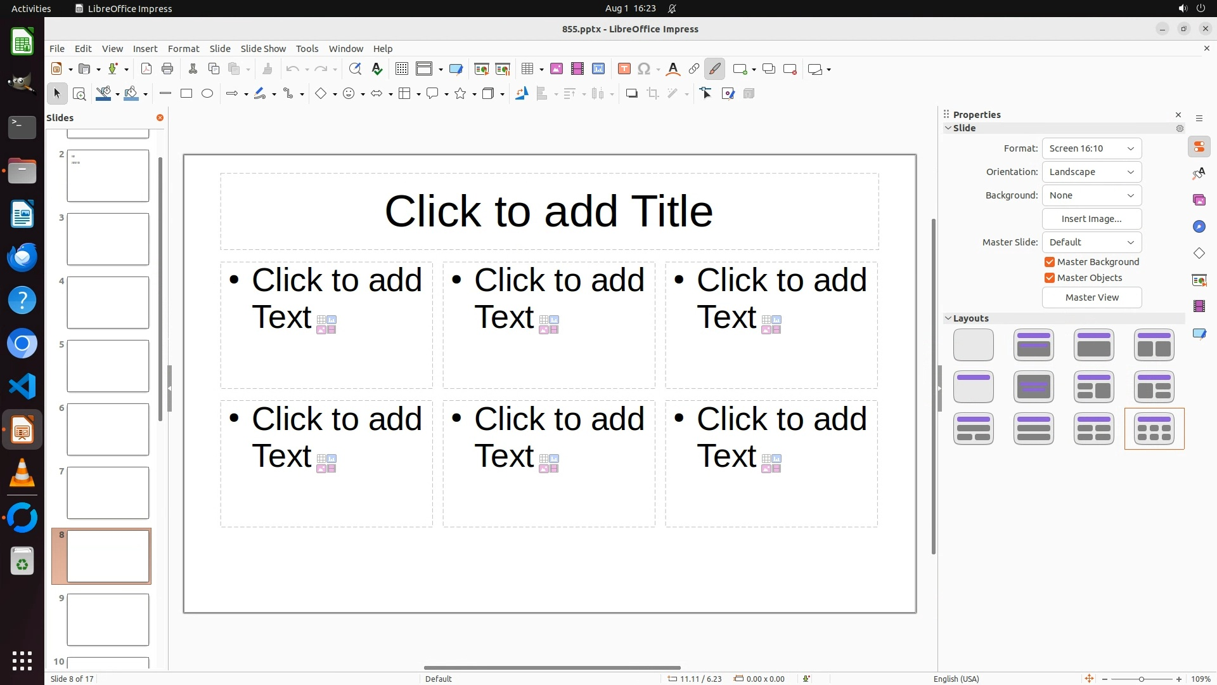The height and width of the screenshot is (685, 1217).
Task: Click the Insert Image... button
Action: pyautogui.click(x=1091, y=219)
